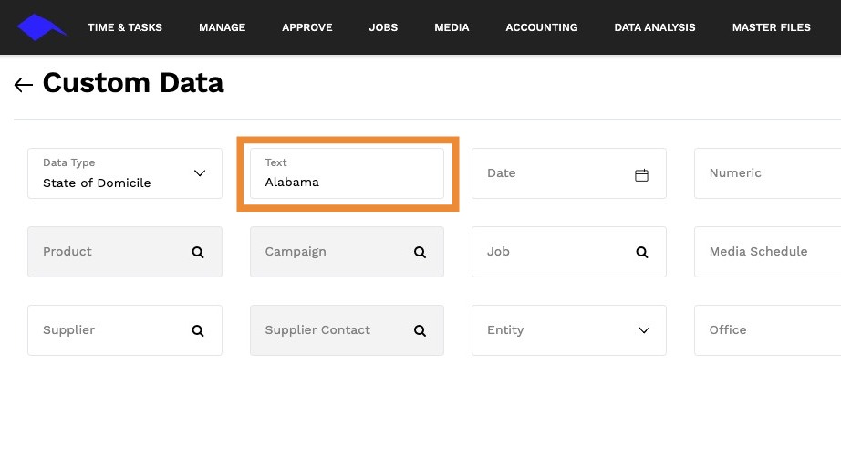
Task: Select the State of Domicile value text
Action: click(x=97, y=183)
